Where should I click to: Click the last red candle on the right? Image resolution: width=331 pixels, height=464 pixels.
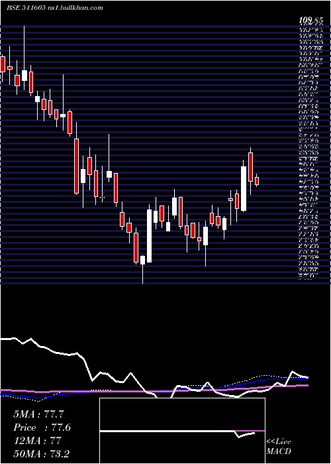257,181
